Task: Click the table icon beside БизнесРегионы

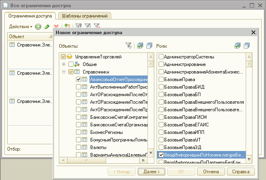Action: 84,132
